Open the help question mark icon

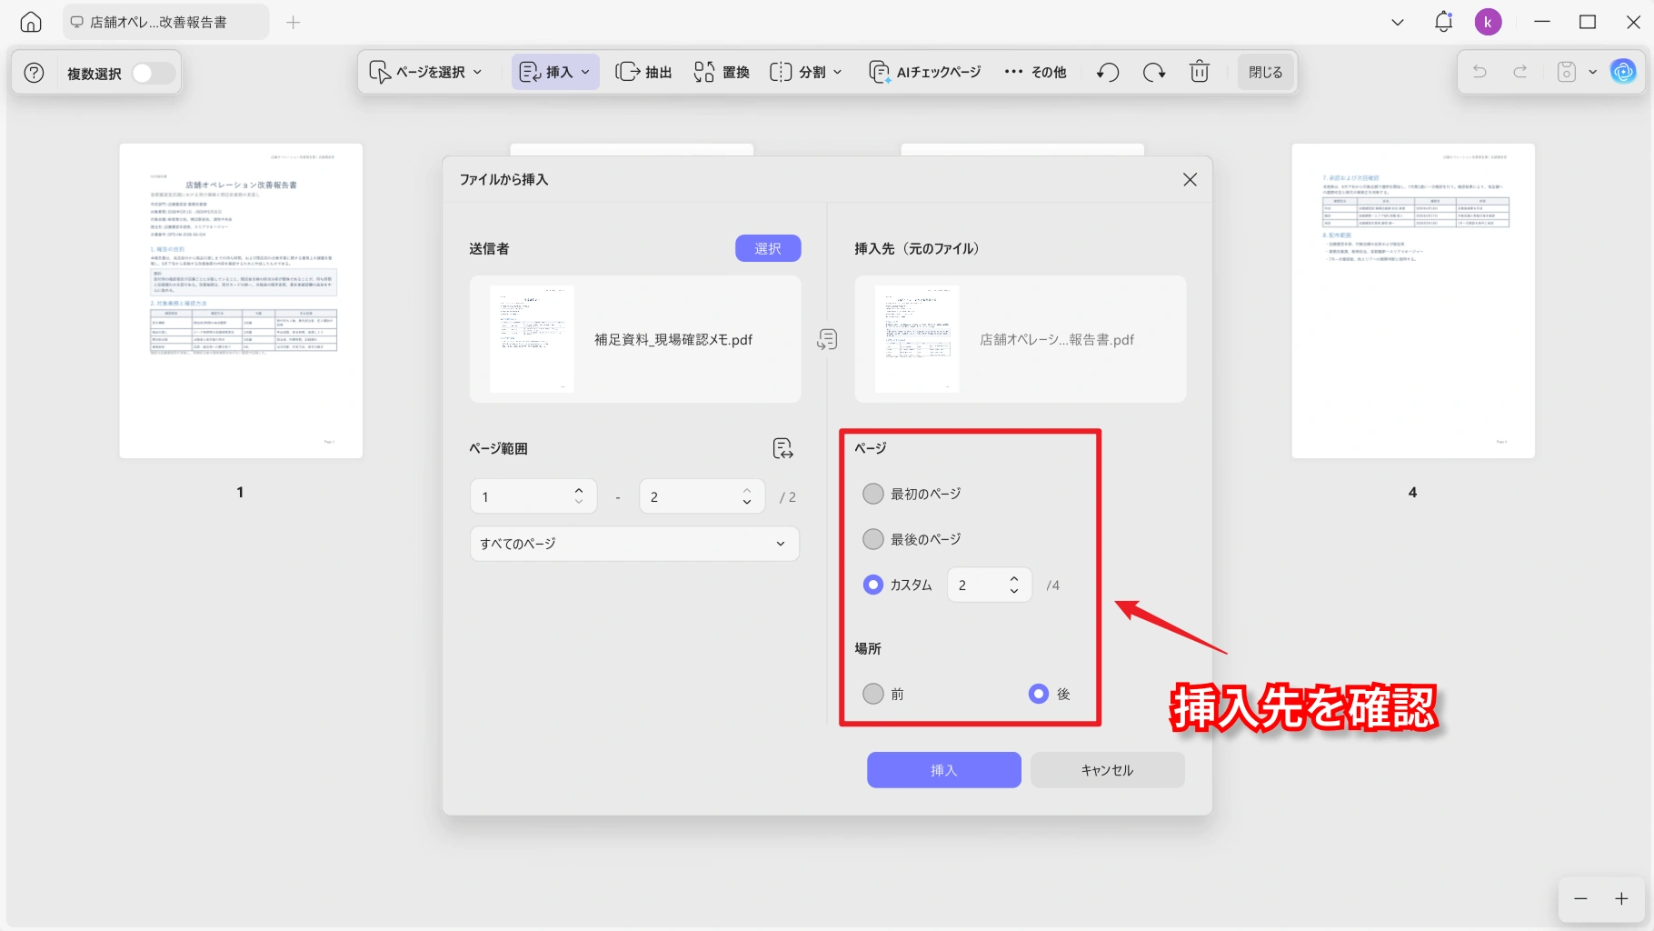pyautogui.click(x=34, y=73)
